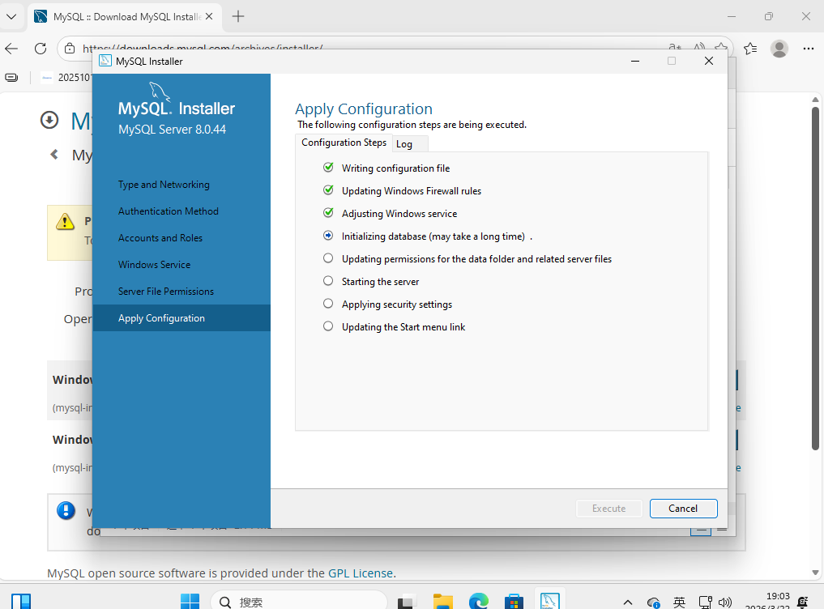Click the download circle icon on webpage
The height and width of the screenshot is (609, 824).
point(49,120)
